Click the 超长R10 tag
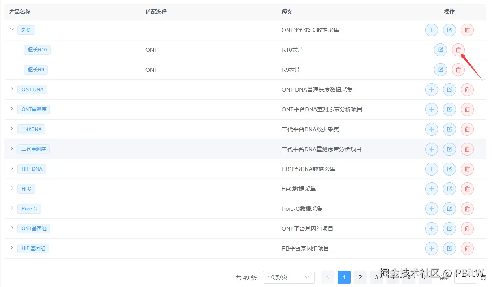This screenshot has height=287, width=492. [37, 50]
